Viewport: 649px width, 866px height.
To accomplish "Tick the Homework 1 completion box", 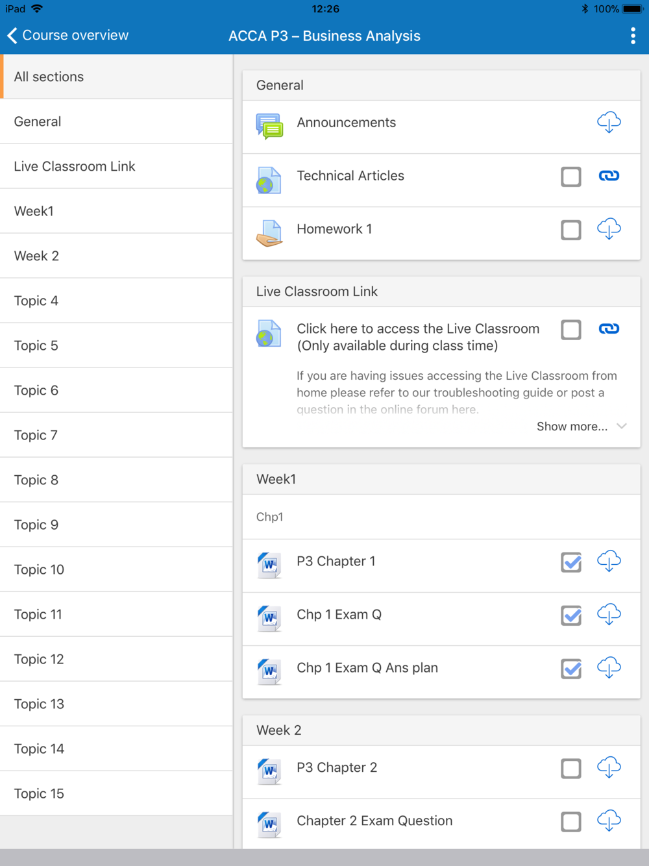I will pos(571,230).
